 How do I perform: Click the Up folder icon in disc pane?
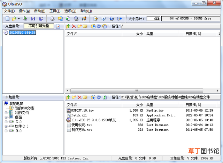click(68, 26)
